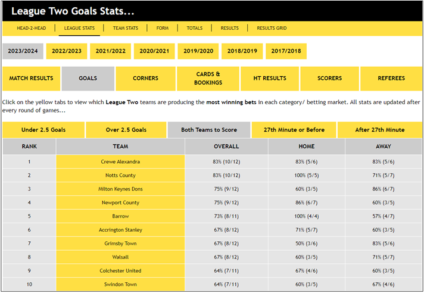This screenshot has height=293, width=424.
Task: Open the Barrow team link
Action: [x=120, y=216]
